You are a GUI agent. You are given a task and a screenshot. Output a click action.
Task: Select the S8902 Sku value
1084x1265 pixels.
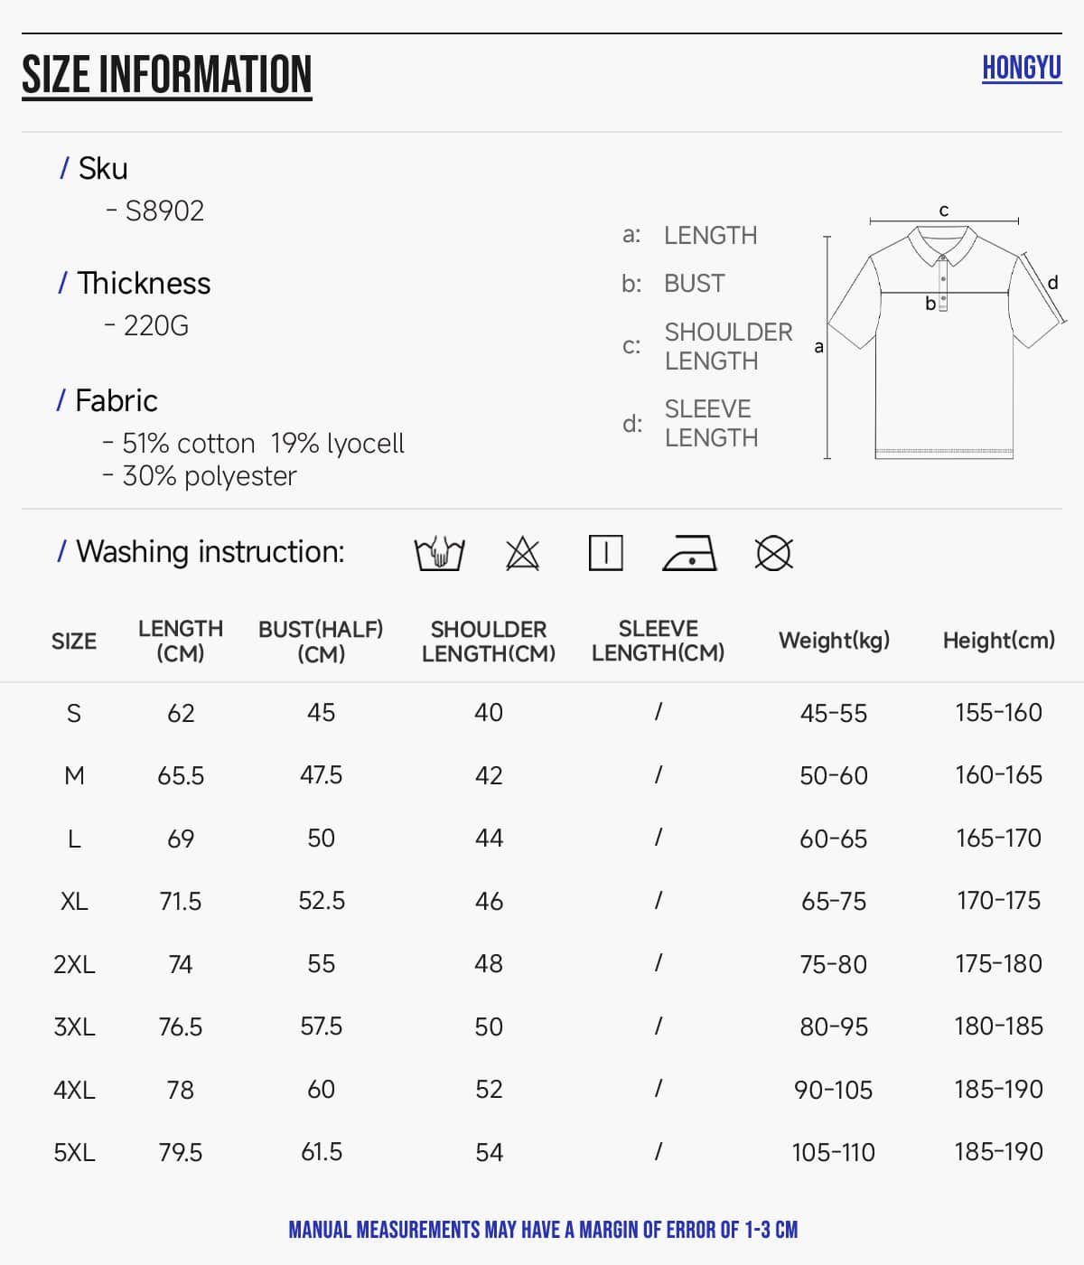coord(164,211)
